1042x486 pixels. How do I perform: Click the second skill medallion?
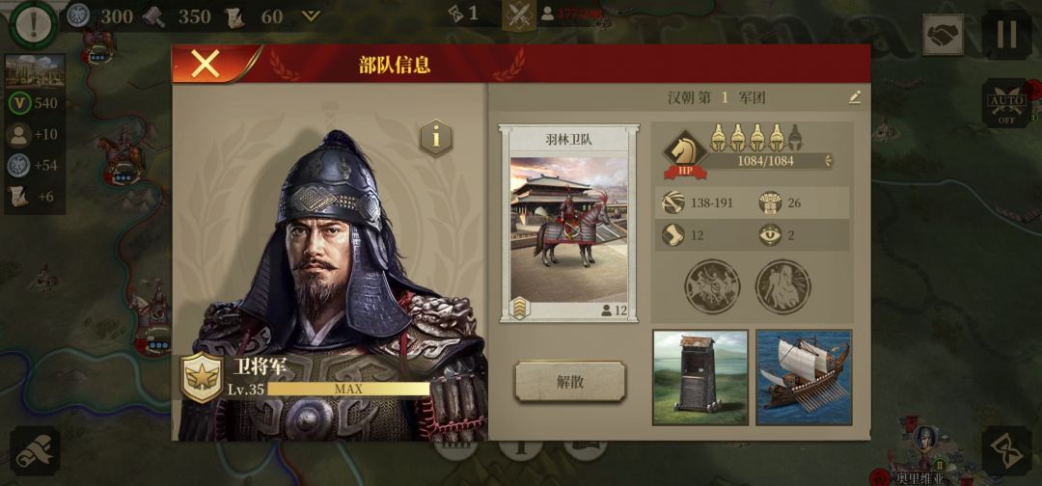(x=782, y=286)
